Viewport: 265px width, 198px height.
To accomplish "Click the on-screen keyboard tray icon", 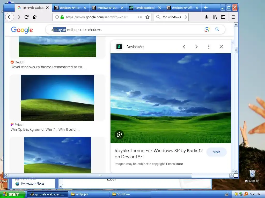I will coord(227,194).
